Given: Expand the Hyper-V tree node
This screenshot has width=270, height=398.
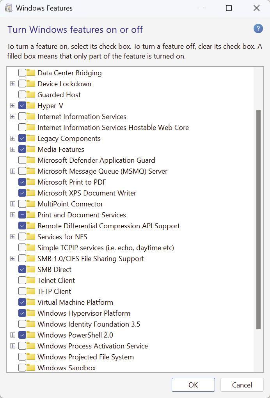Looking at the screenshot, I should [12, 106].
